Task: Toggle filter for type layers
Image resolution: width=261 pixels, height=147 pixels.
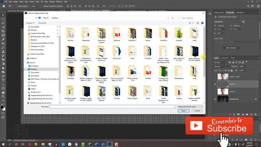Action: 237,62
